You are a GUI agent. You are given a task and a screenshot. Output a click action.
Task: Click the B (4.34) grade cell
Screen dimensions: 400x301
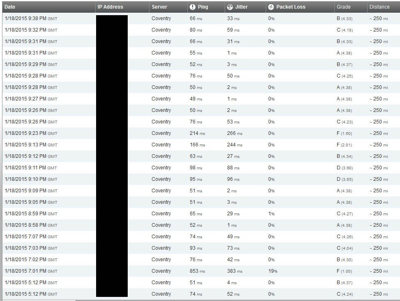coord(345,156)
